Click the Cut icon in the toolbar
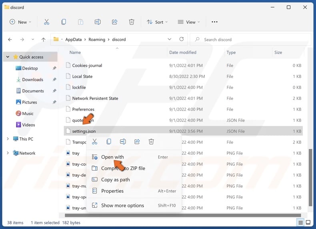Viewport: 316px width, 229px height. coord(47,22)
